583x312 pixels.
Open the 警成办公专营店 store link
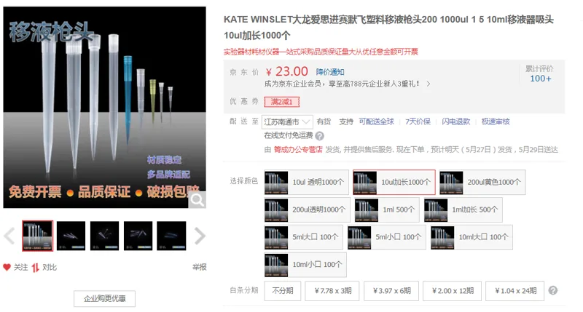(x=298, y=150)
